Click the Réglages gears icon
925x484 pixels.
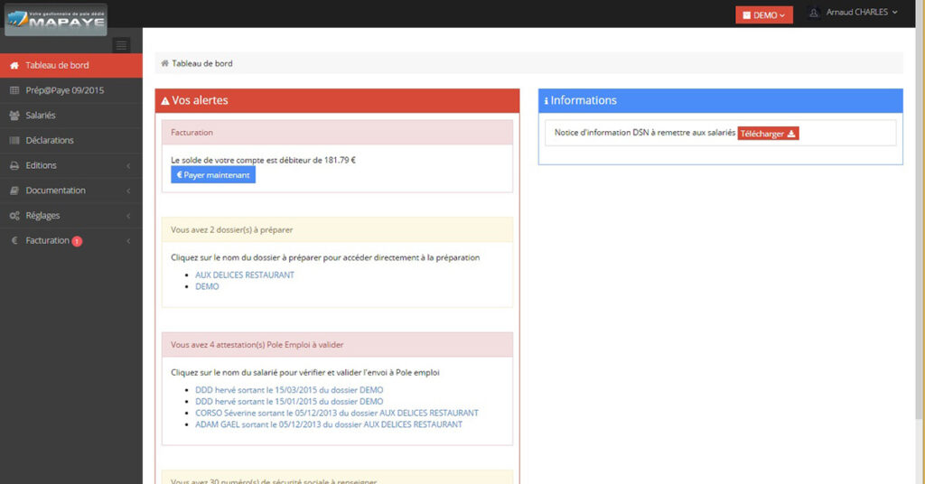coord(14,216)
